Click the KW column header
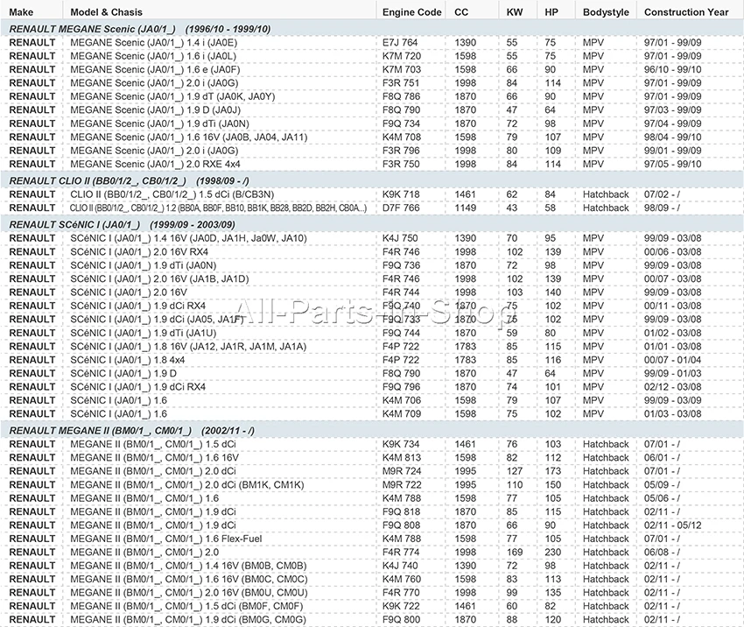 click(515, 12)
